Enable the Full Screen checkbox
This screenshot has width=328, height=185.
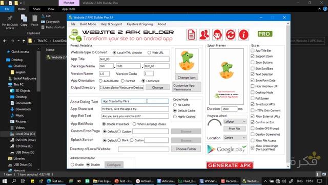pyautogui.click(x=253, y=98)
